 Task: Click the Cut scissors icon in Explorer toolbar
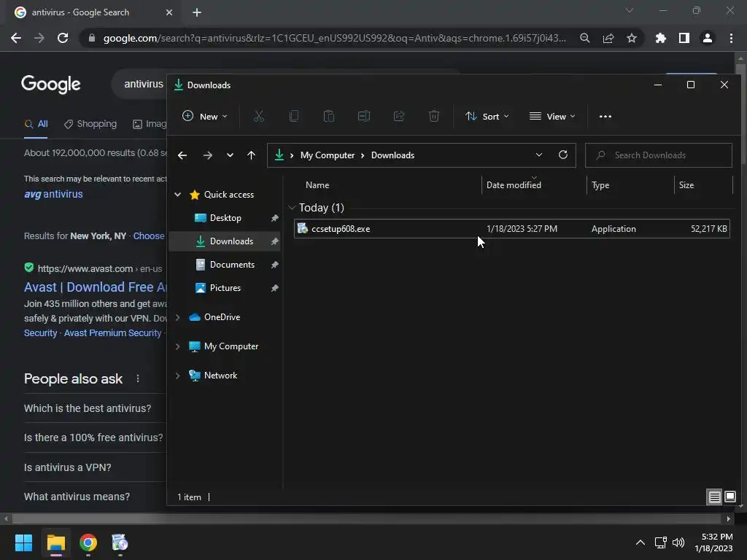[x=259, y=116]
